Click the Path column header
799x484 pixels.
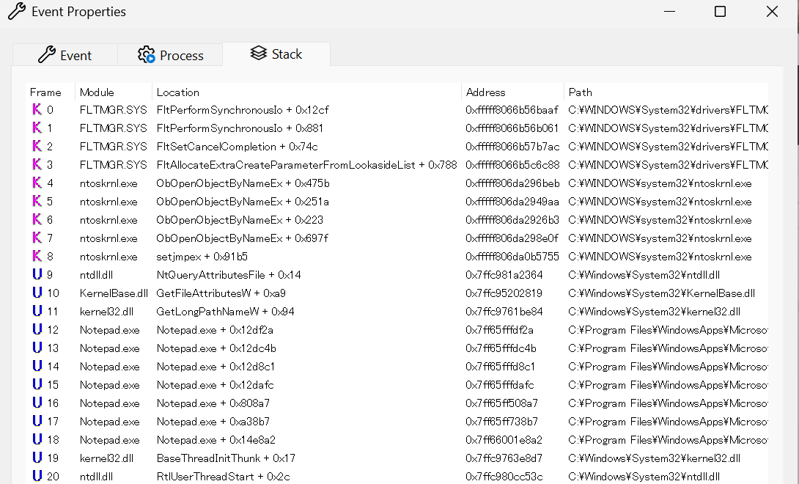[580, 92]
